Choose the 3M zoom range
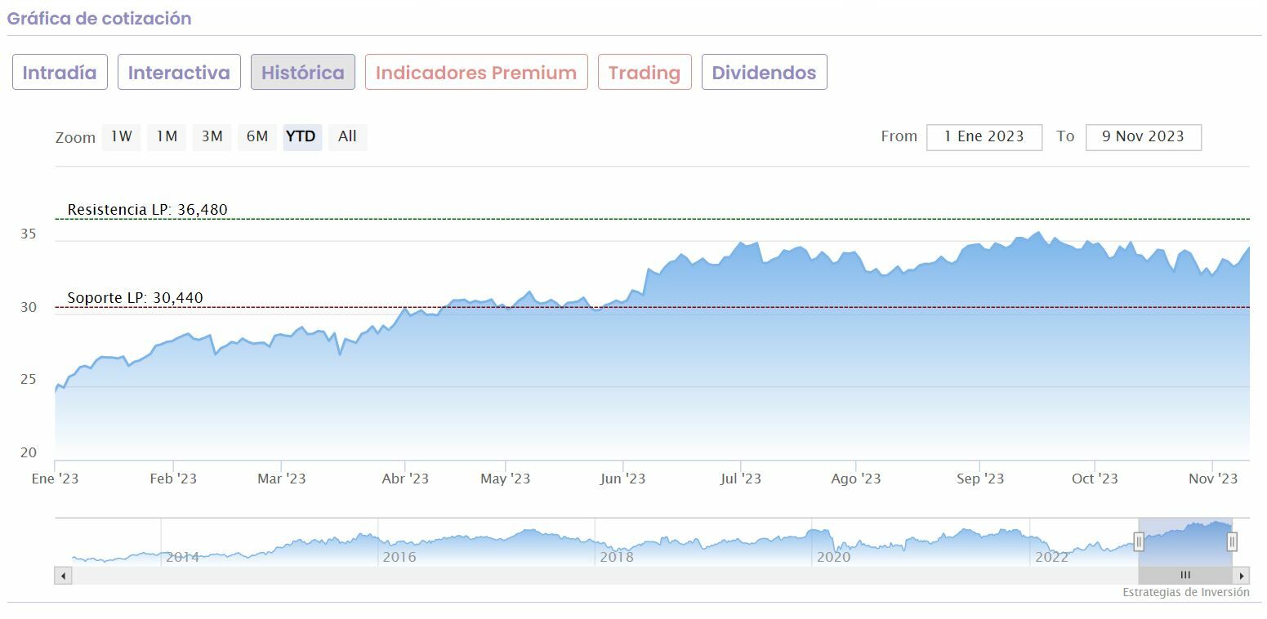This screenshot has width=1267, height=619. coord(212,136)
